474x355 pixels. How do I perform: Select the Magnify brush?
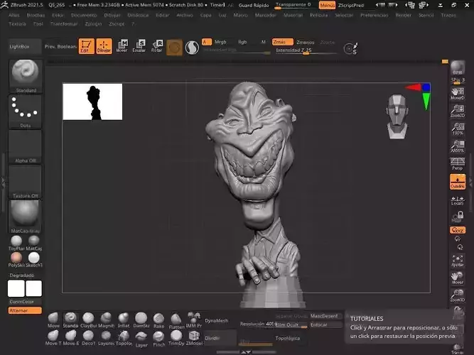click(106, 320)
